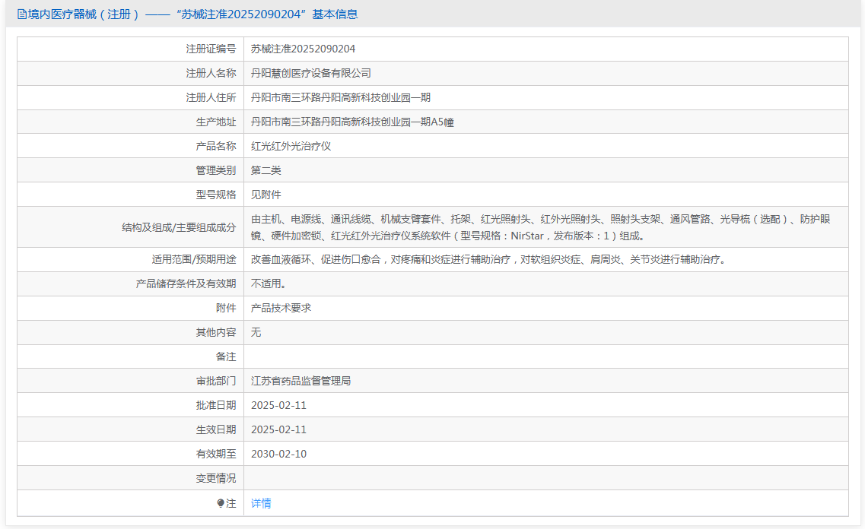The height and width of the screenshot is (529, 865).
Task: Select the 注册人住所 label
Action: [x=211, y=97]
